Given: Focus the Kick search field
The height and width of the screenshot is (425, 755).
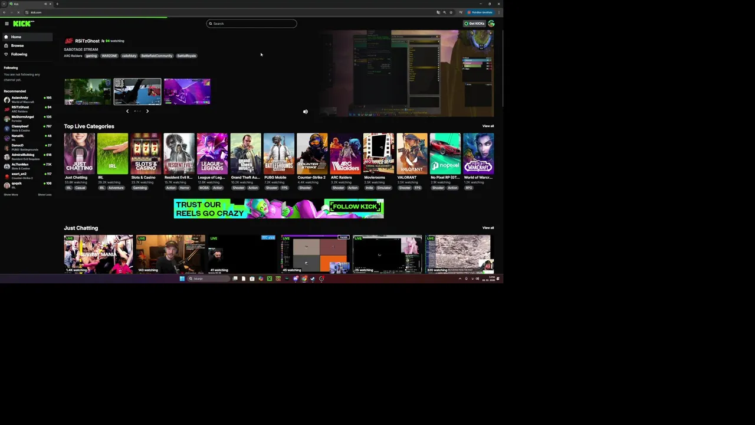Looking at the screenshot, I should click(251, 24).
